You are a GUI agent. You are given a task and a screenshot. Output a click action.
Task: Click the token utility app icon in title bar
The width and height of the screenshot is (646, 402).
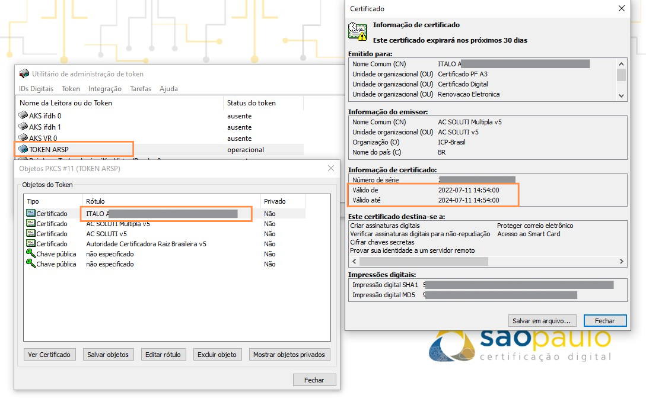(x=24, y=73)
